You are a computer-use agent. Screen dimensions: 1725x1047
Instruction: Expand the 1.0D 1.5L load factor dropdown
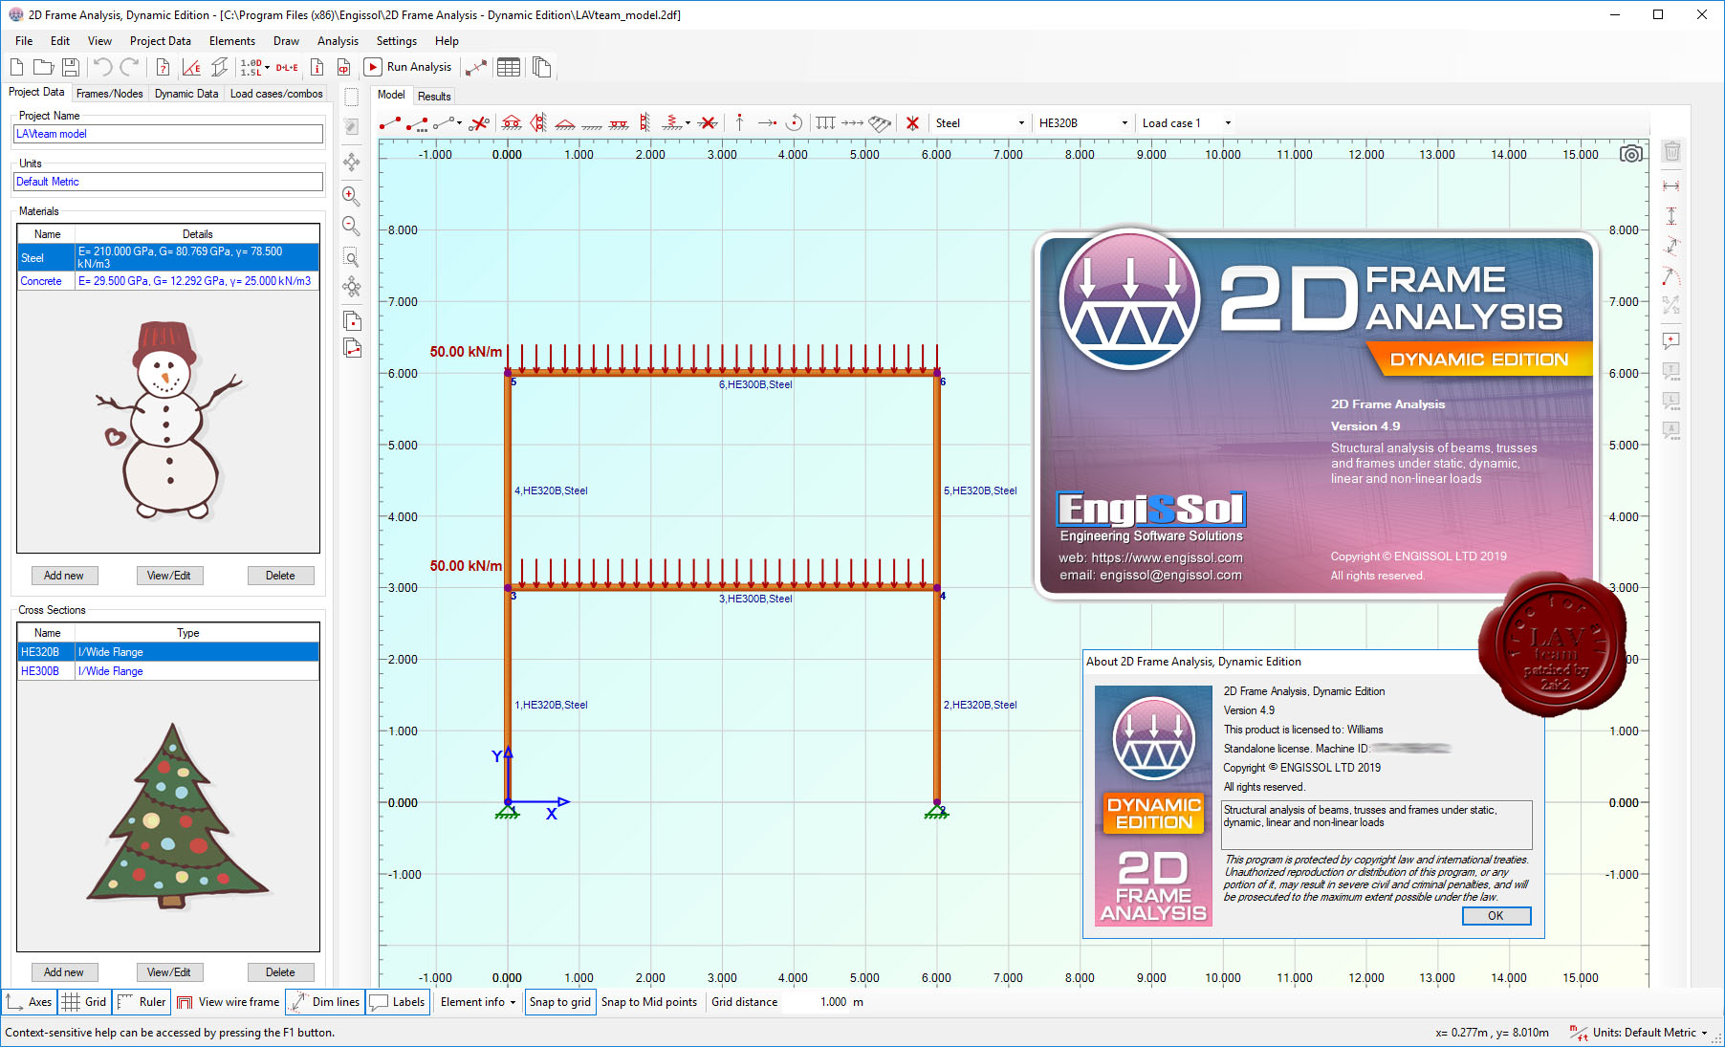pyautogui.click(x=267, y=67)
